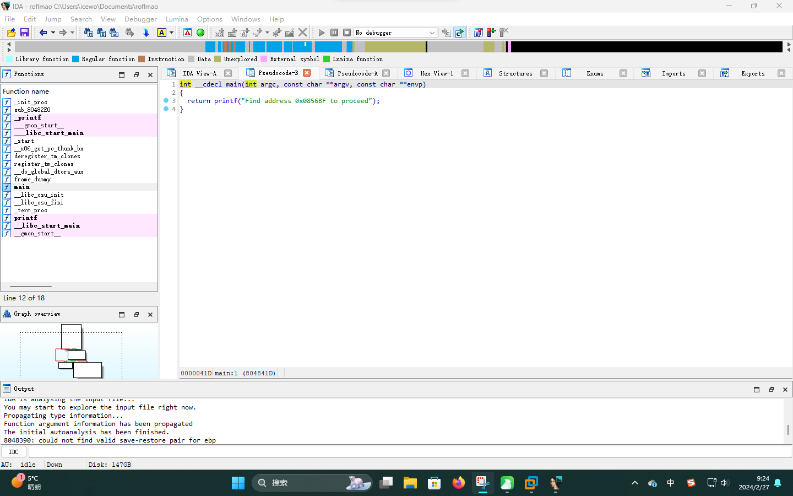Viewport: 793px width, 496px height.
Task: Click the toolbar X delete icon
Action: pyautogui.click(x=303, y=33)
